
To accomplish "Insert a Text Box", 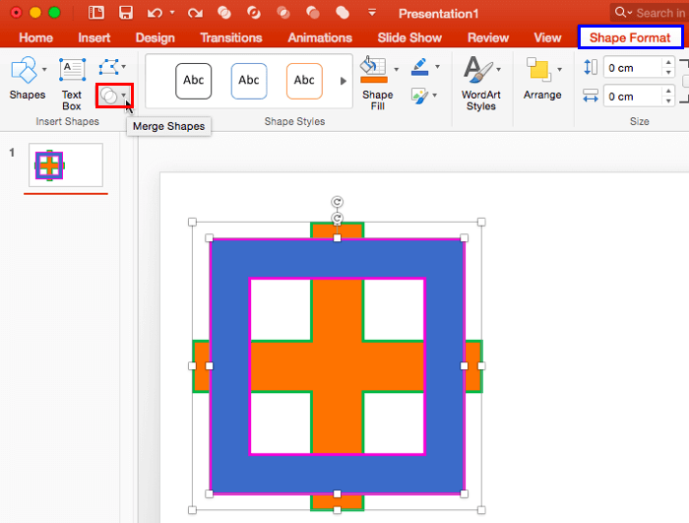I will [72, 84].
